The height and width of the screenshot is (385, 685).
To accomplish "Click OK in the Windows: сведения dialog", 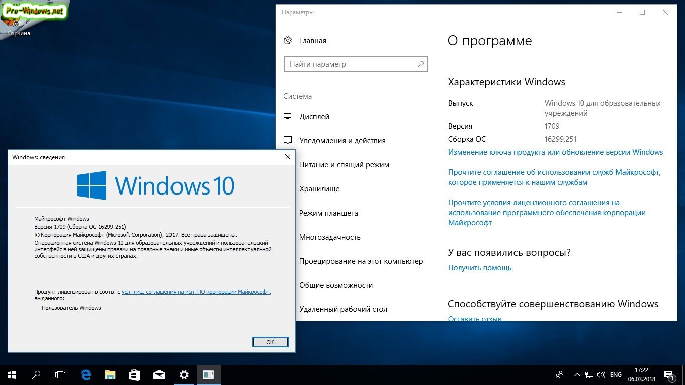I will point(270,342).
